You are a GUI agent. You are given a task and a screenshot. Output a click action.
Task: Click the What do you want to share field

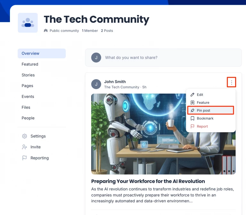[163, 58]
